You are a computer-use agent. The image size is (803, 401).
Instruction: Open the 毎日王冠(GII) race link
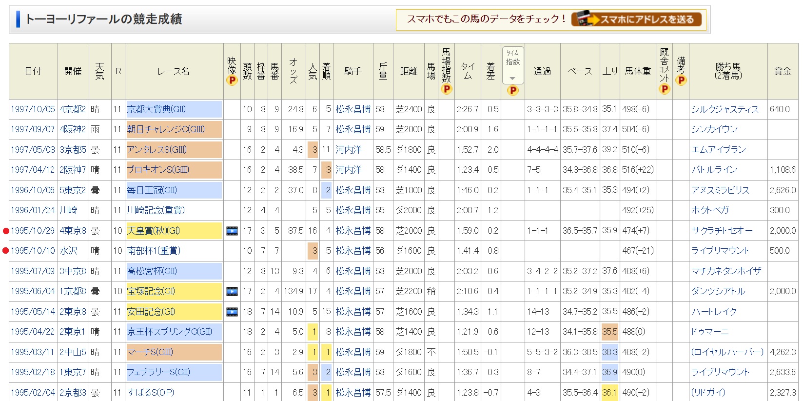click(x=152, y=190)
